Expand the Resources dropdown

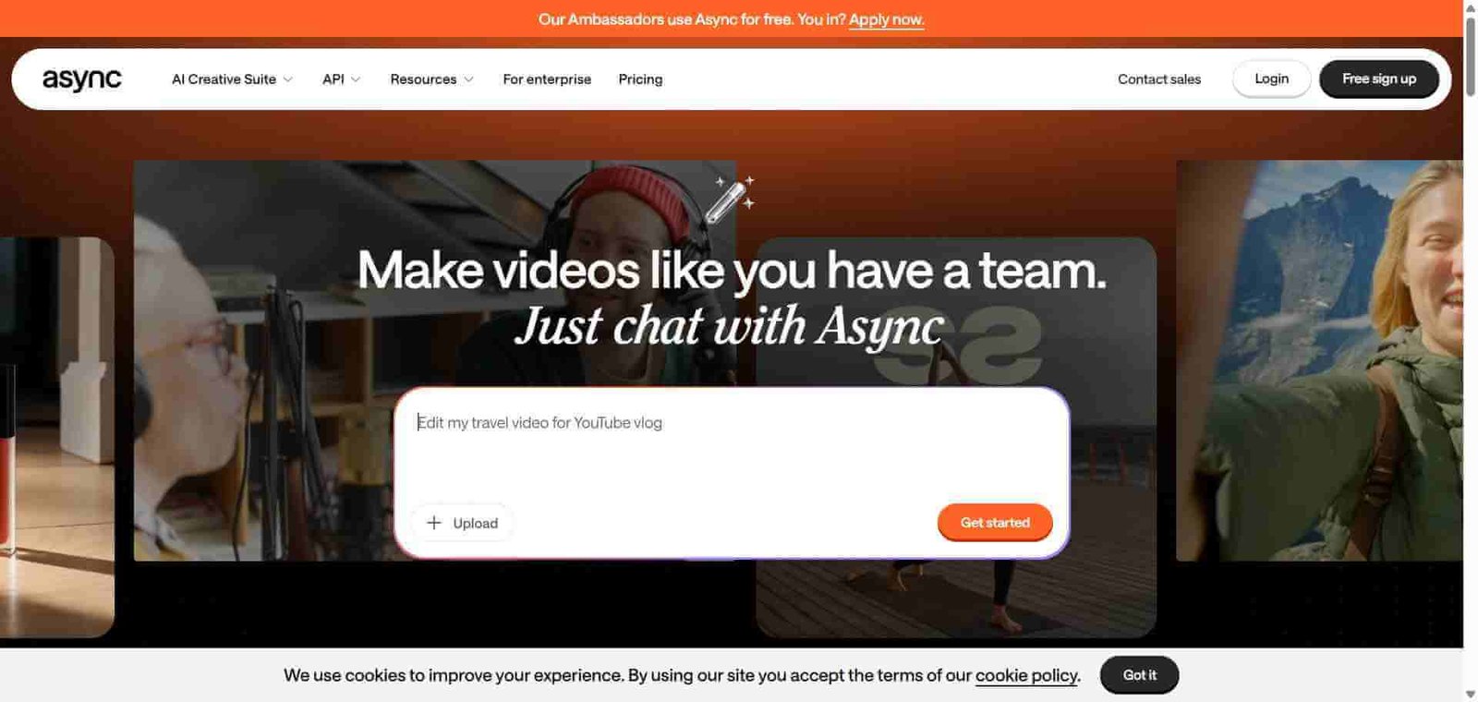point(431,79)
